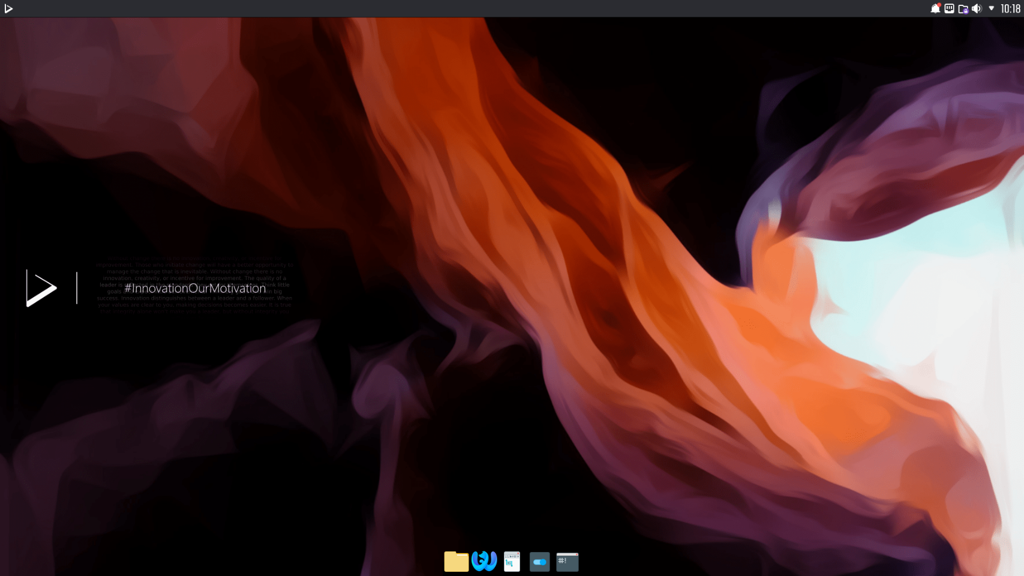Click the volume speaker icon
Image resolution: width=1024 pixels, height=576 pixels.
coord(977,8)
